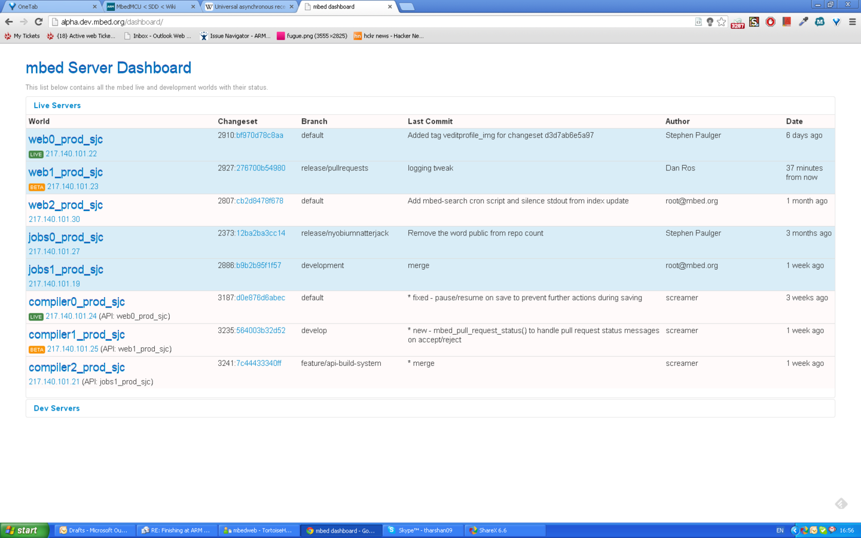This screenshot has width=861, height=538.
Task: Open the ShareX tray icon
Action: click(804, 530)
